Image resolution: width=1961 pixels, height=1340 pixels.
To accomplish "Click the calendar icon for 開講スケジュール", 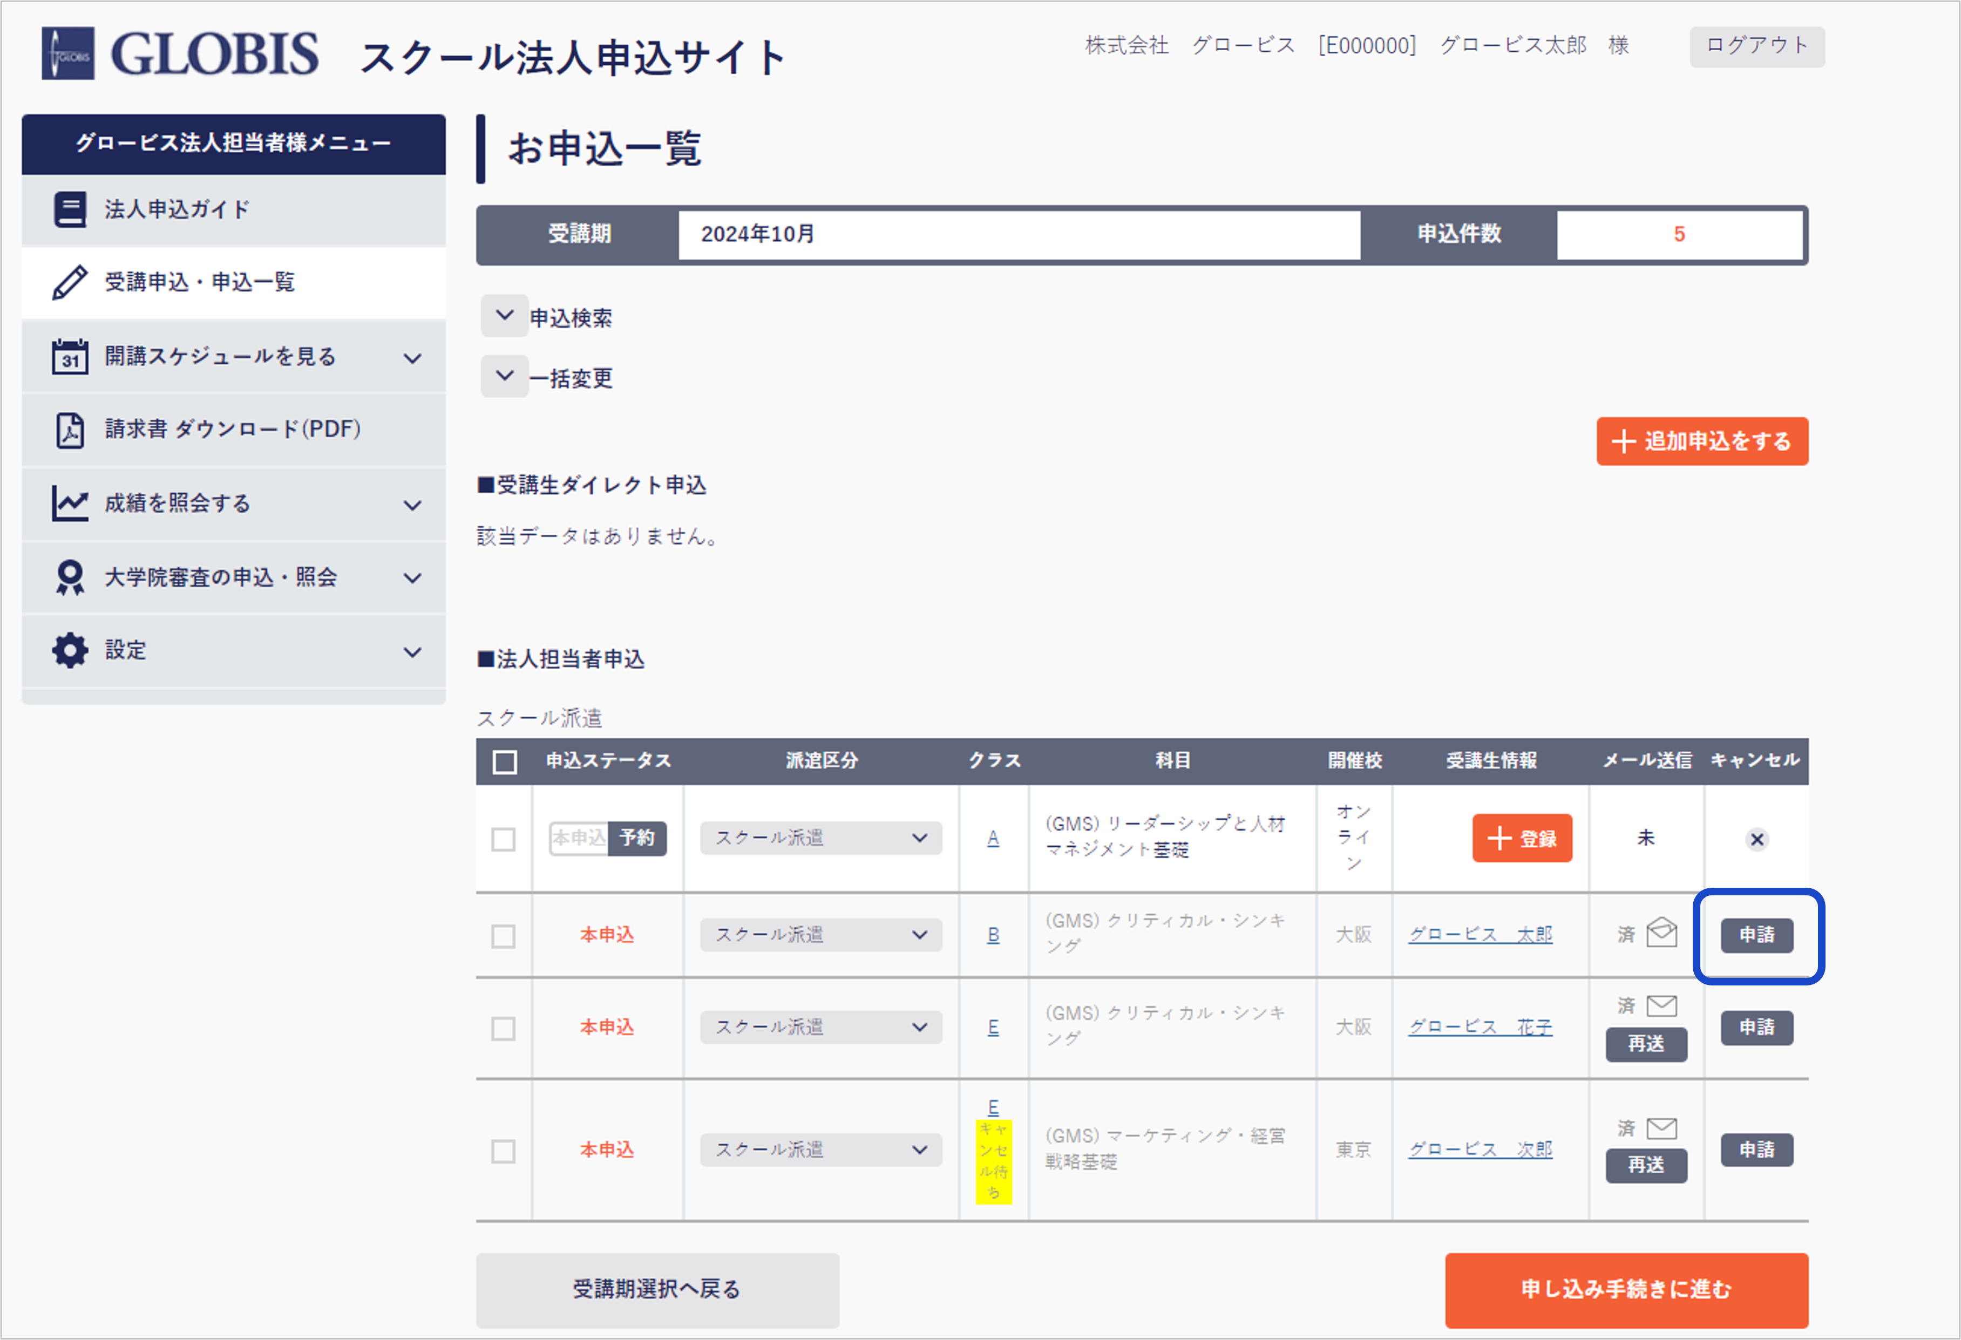I will (70, 357).
